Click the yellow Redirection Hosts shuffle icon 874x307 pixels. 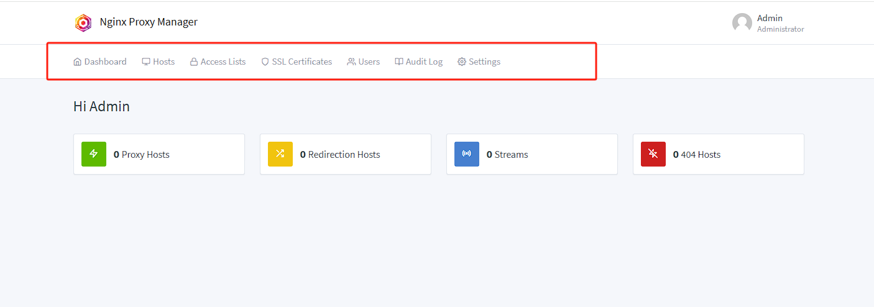click(280, 154)
